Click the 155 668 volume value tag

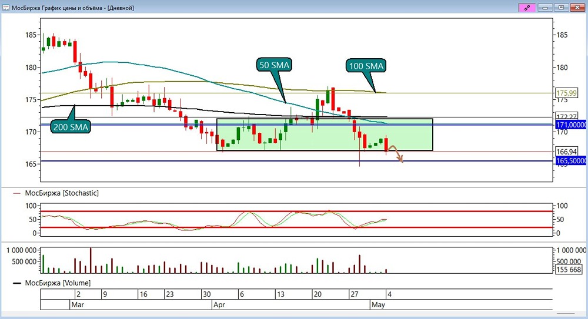[x=569, y=270]
